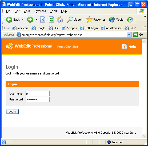
Task: Click the Stop loading icon in toolbar
Action: pyautogui.click(x=43, y=20)
